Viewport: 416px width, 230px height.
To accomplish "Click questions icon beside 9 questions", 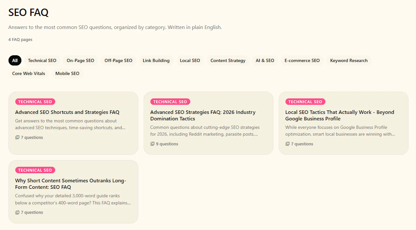I will 152,144.
